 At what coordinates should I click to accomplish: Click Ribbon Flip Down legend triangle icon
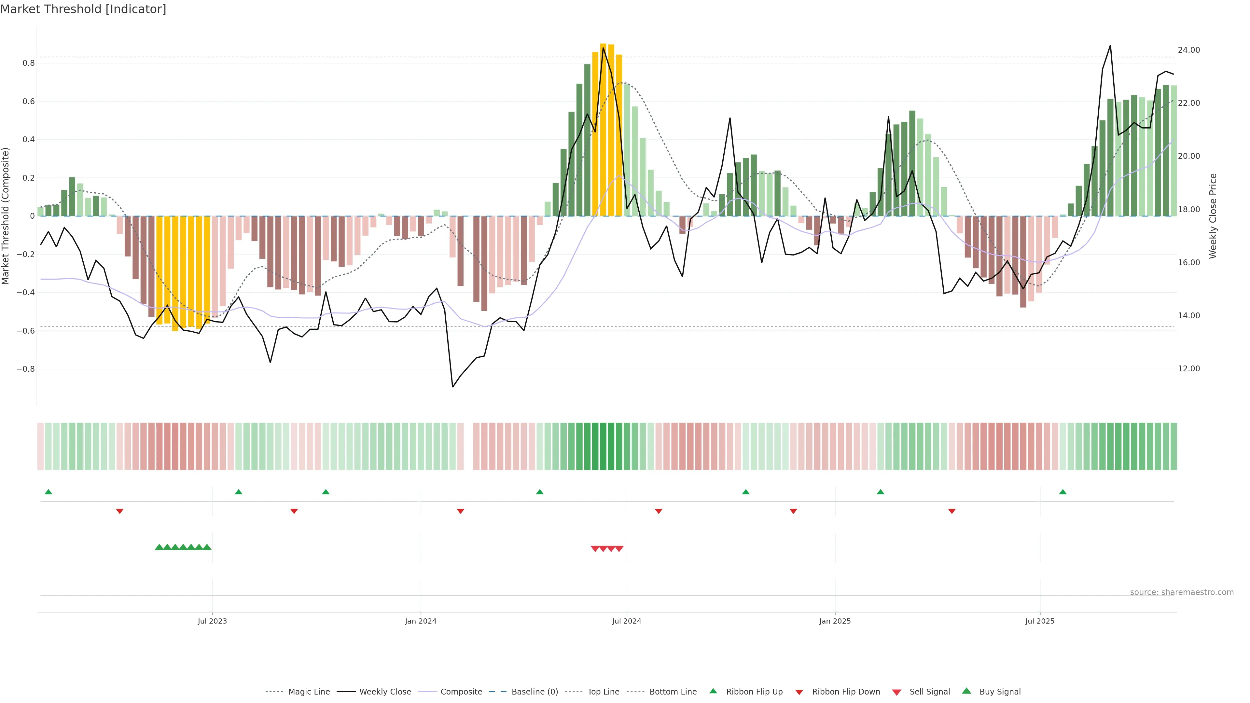(x=799, y=692)
